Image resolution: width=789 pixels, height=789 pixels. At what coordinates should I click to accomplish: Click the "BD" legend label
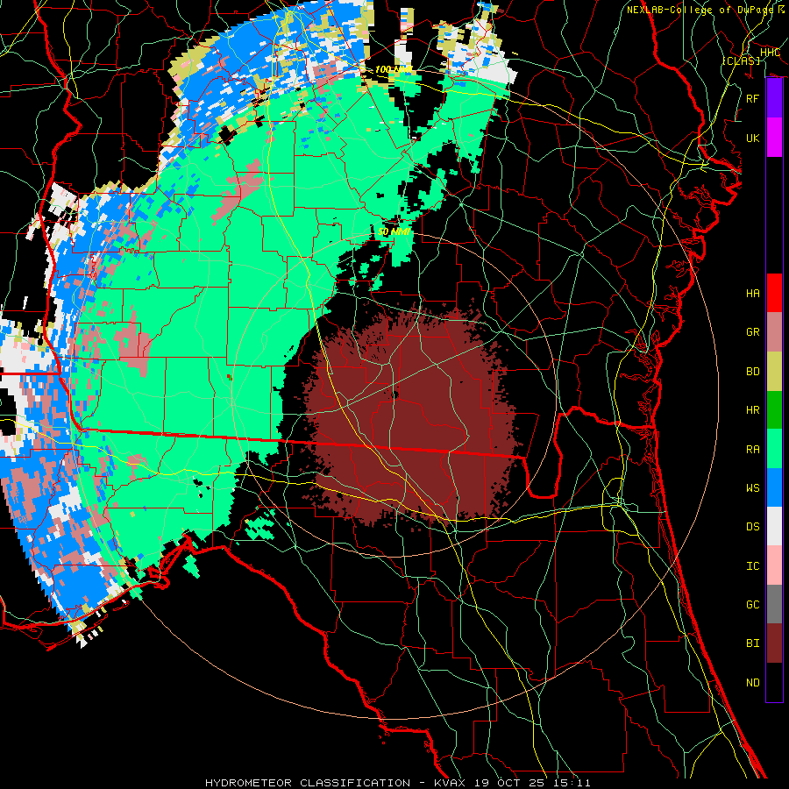tap(752, 372)
